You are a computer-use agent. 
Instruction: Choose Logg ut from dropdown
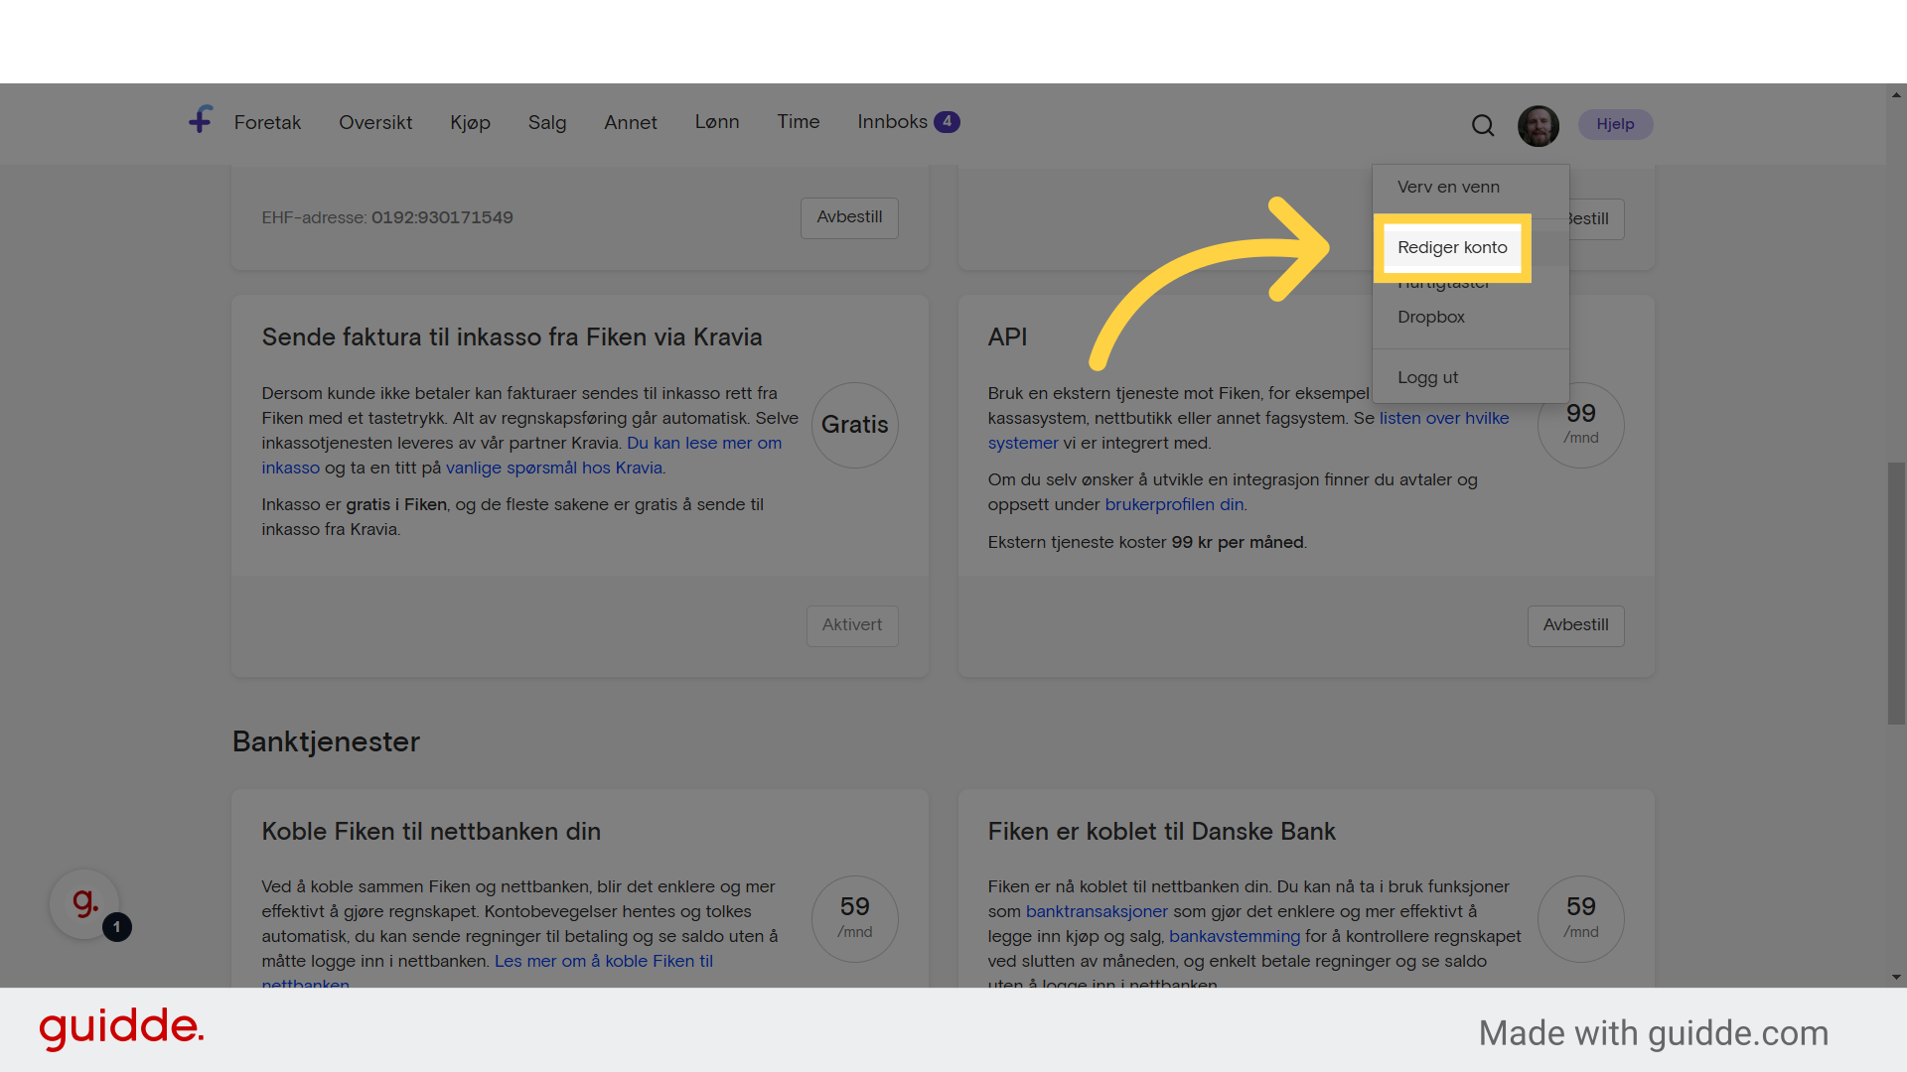[x=1427, y=377]
